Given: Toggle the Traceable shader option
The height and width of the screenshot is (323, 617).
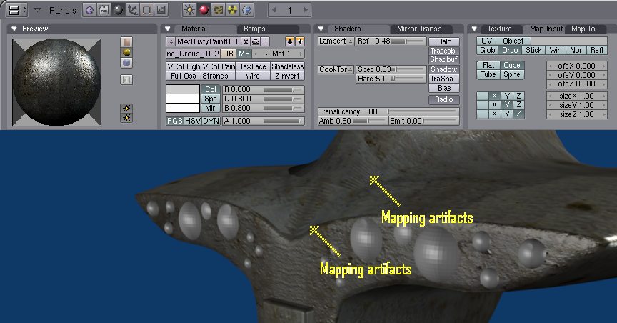Looking at the screenshot, I should tap(443, 51).
